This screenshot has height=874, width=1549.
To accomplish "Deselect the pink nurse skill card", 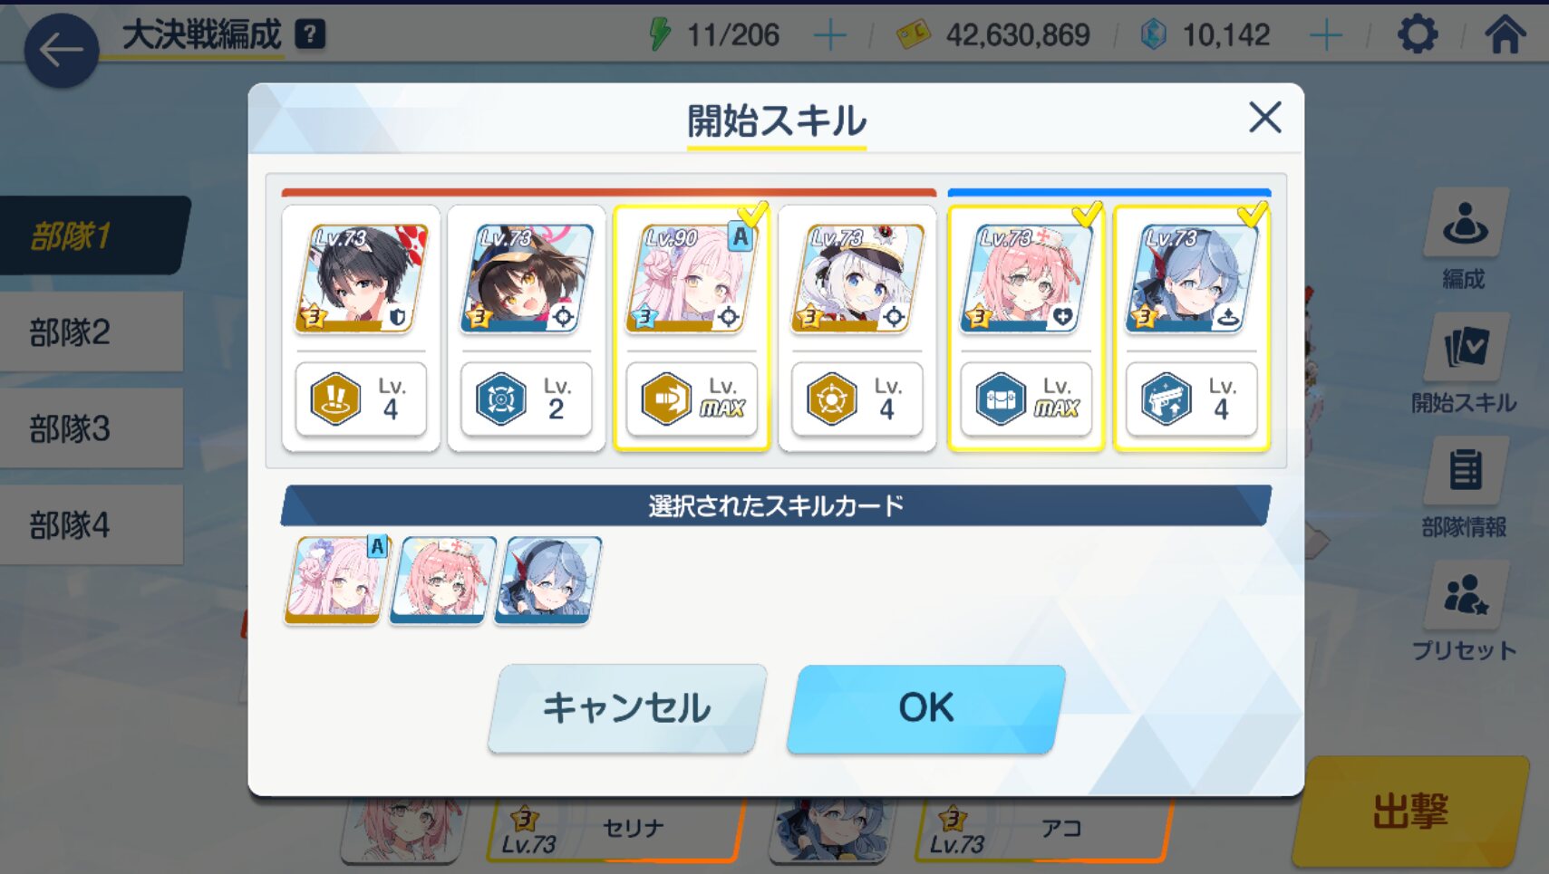I will click(x=1025, y=328).
